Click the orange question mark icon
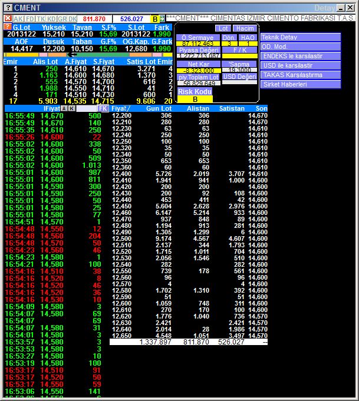 tap(8, 27)
